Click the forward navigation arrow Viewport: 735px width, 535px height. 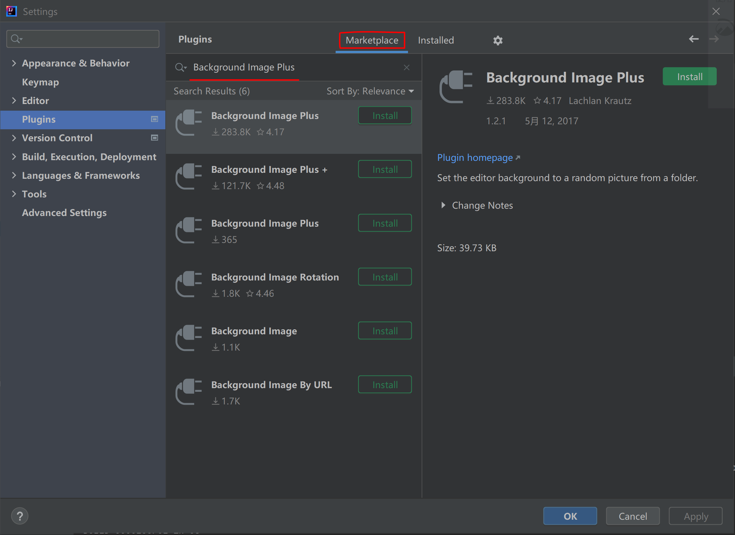714,39
